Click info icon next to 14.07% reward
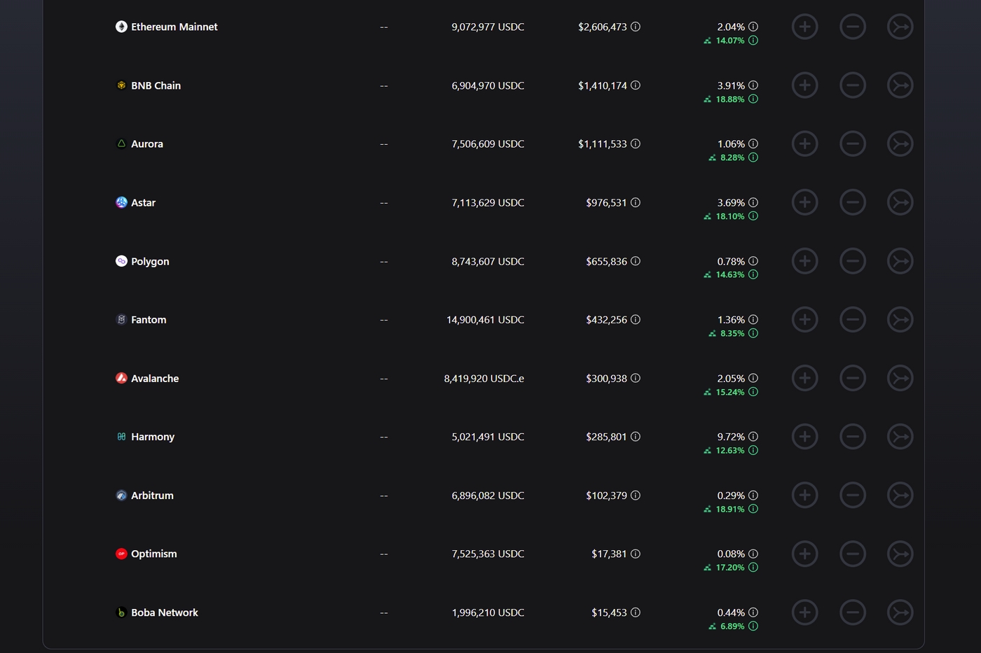 pos(753,41)
